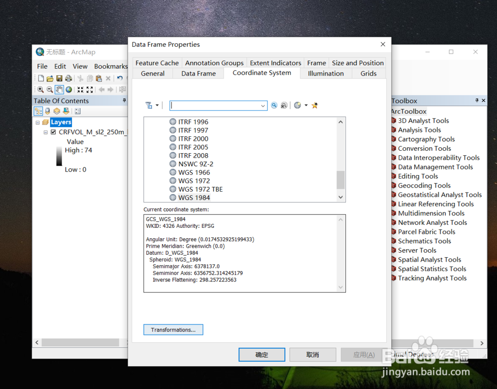This screenshot has width=497, height=389.
Task: Open the File menu in ArcMap
Action: (42, 66)
